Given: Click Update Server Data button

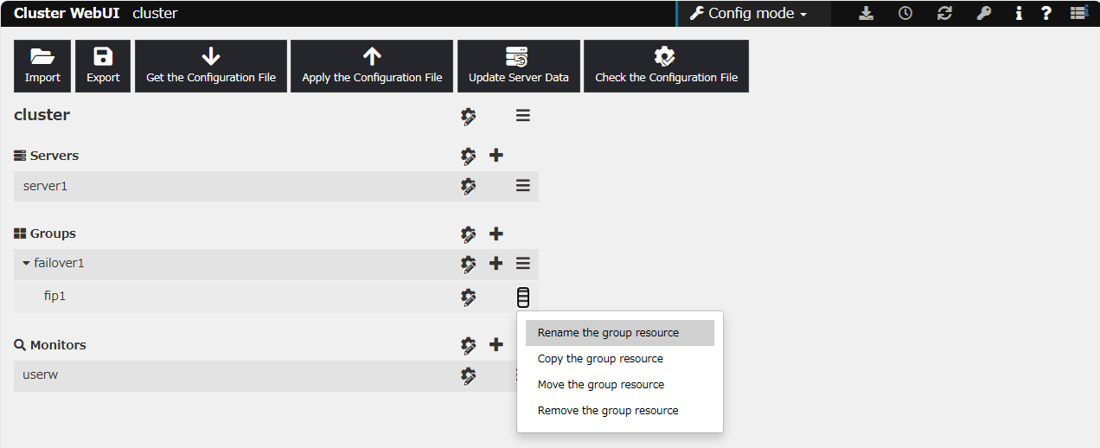Looking at the screenshot, I should pos(518,66).
